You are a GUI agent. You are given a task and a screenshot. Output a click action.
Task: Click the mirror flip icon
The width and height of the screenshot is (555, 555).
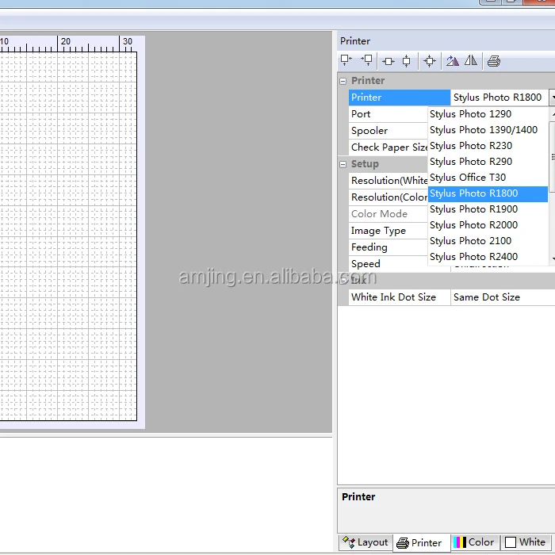tap(471, 60)
